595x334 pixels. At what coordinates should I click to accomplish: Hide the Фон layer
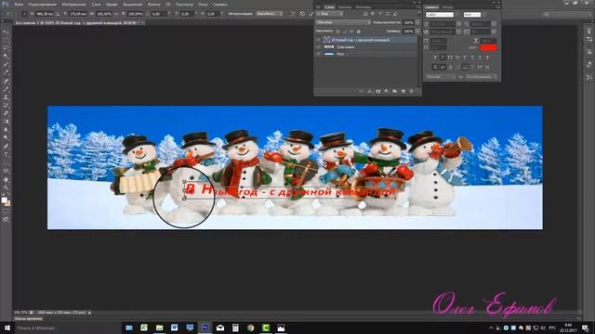coord(318,54)
